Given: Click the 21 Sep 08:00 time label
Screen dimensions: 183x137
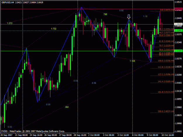Looking at the screenshot, I should click(21, 135).
